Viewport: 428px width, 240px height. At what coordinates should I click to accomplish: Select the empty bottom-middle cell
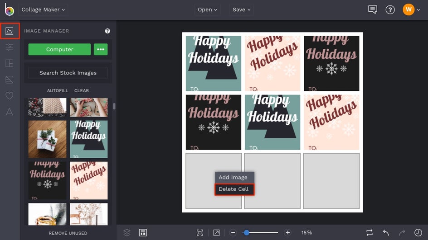[x=272, y=181]
